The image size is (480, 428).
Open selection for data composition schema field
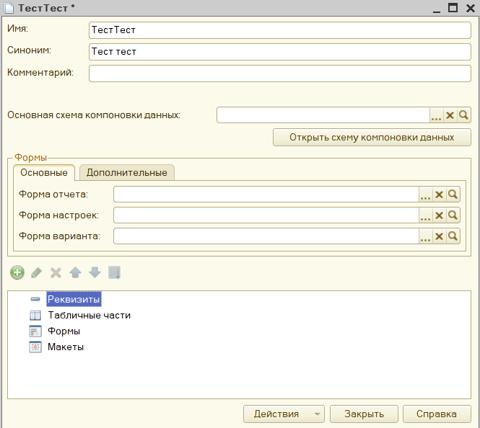coord(436,115)
